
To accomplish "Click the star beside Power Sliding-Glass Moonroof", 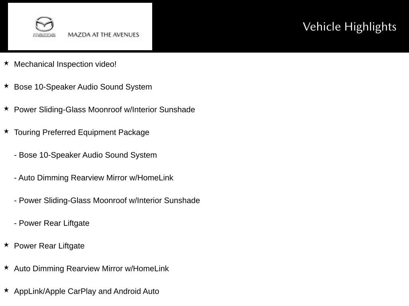I will (6, 109).
